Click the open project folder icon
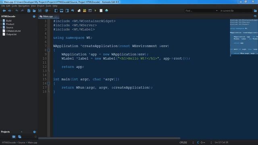 click(x=14, y=137)
